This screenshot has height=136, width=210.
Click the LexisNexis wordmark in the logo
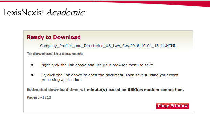click(x=22, y=13)
